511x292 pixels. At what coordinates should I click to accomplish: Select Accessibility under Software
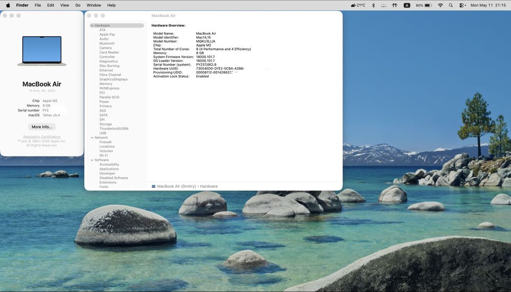click(109, 165)
